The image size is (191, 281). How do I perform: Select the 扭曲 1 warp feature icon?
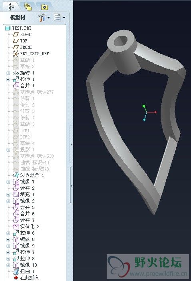tap(16, 271)
